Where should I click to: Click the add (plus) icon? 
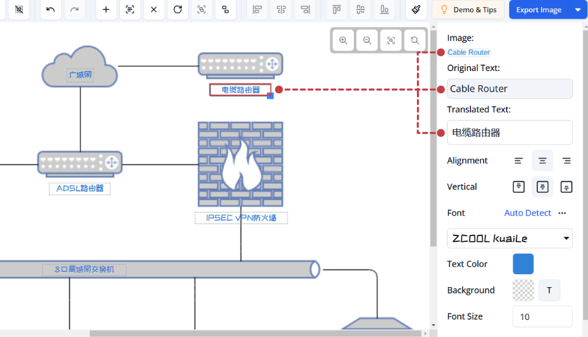106,9
